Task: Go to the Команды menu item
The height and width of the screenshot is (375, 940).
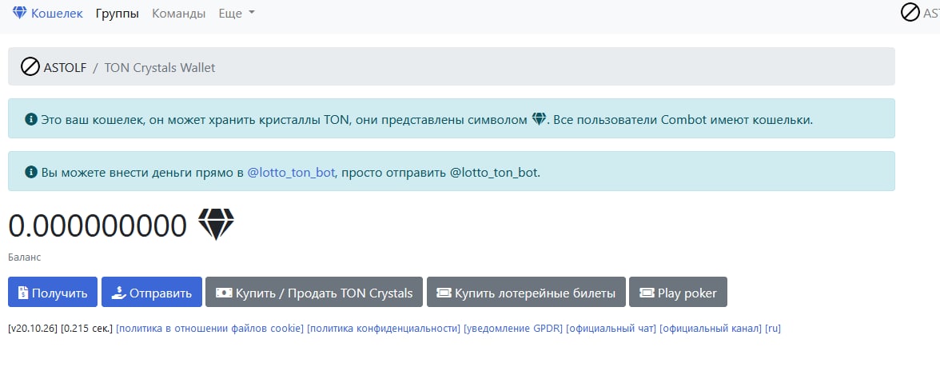Action: [x=179, y=14]
